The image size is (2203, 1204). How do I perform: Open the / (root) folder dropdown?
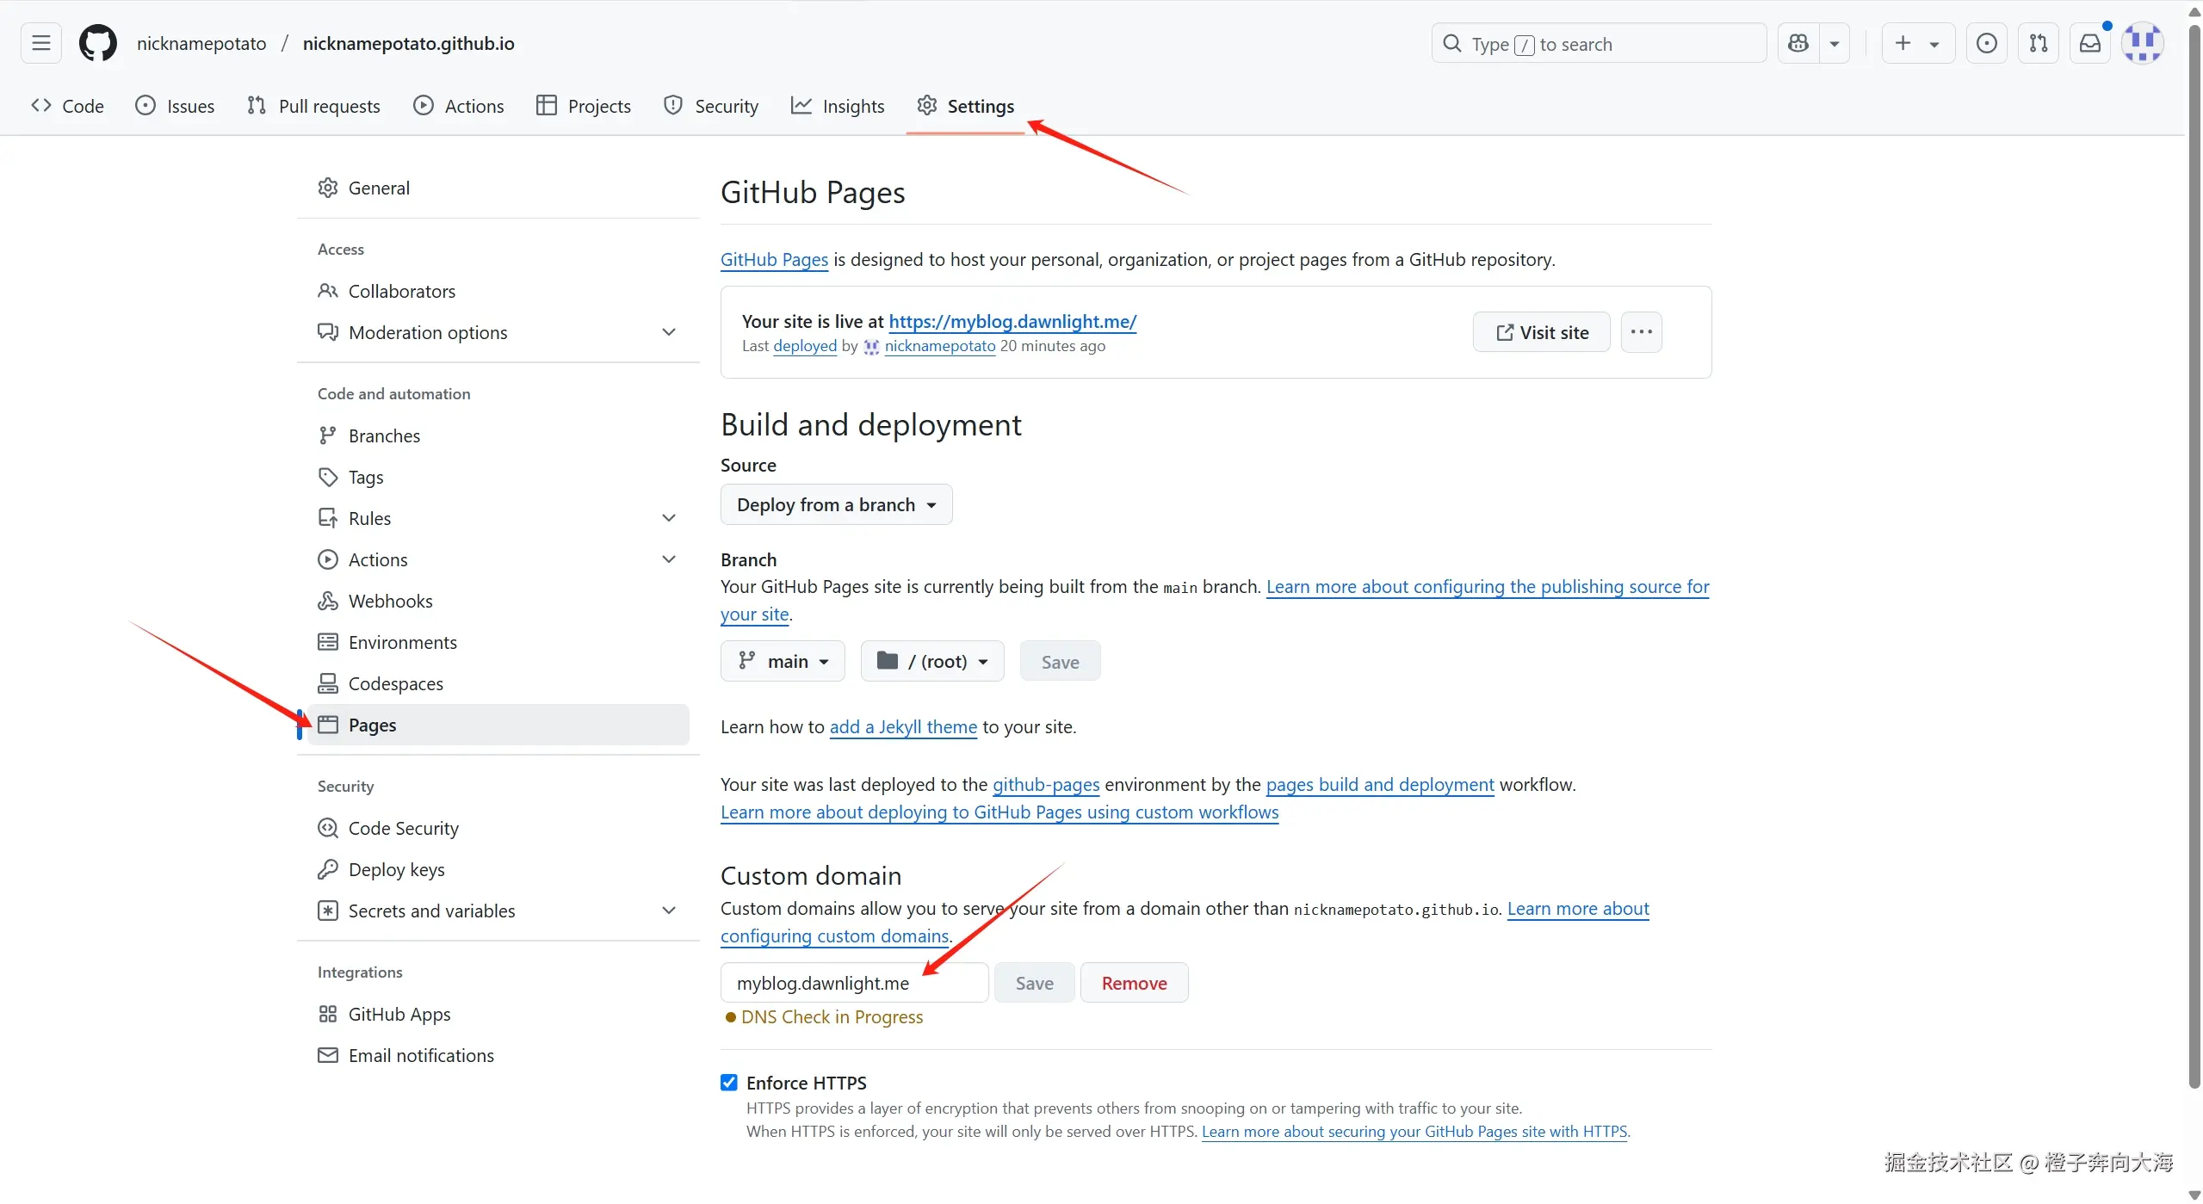pyautogui.click(x=932, y=661)
